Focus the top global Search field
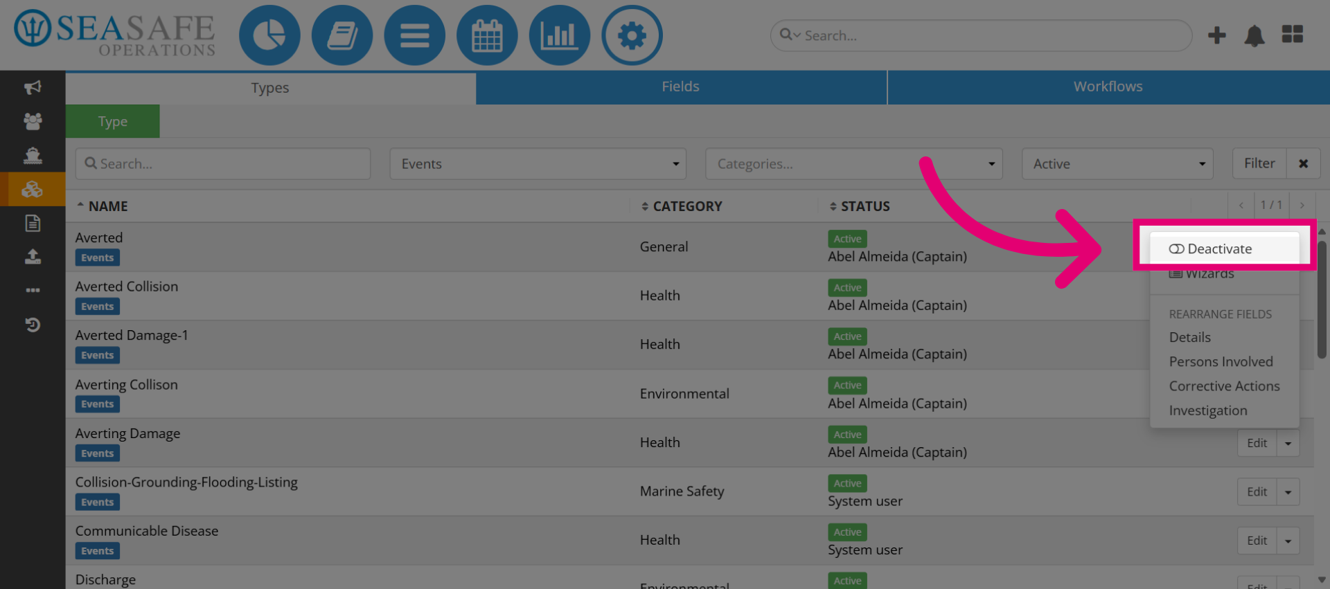This screenshot has width=1330, height=589. coord(981,35)
